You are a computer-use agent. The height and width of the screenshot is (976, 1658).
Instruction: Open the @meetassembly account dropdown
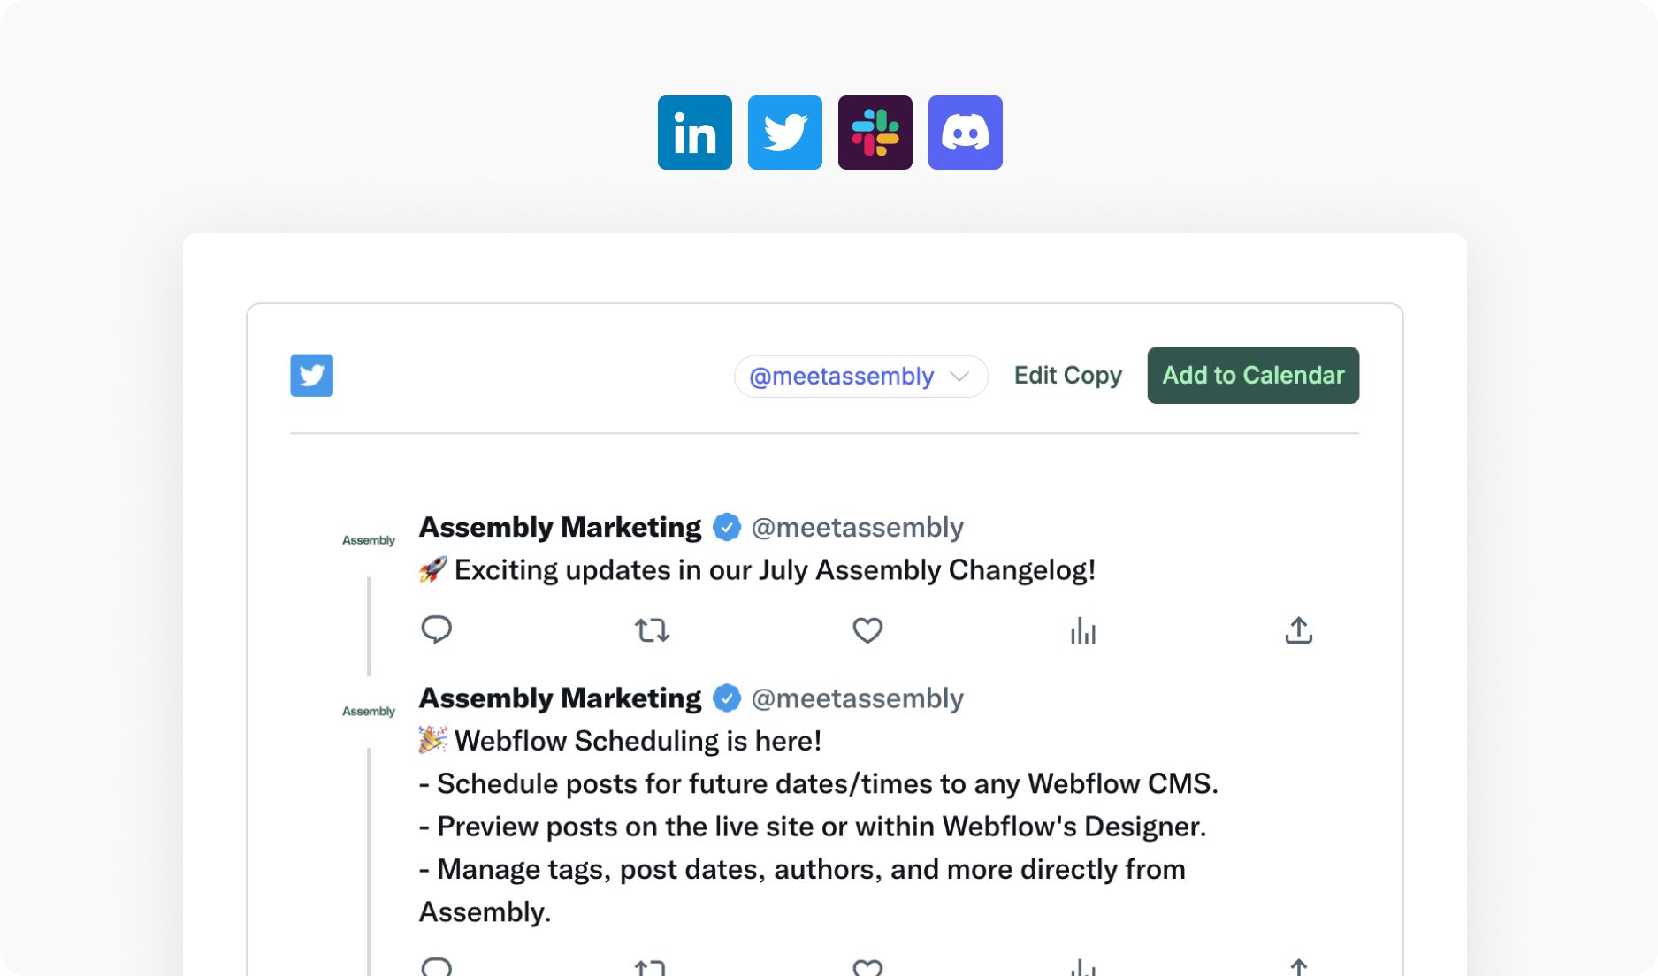click(x=860, y=377)
